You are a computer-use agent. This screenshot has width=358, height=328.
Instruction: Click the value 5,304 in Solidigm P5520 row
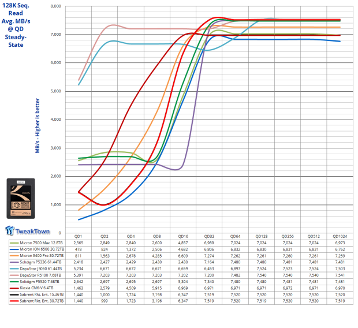[x=183, y=282]
